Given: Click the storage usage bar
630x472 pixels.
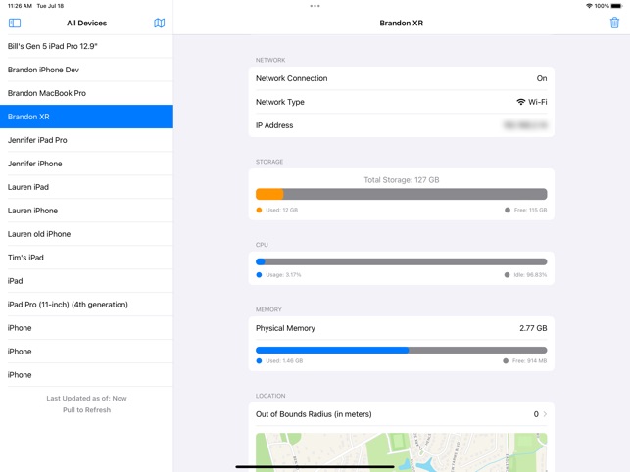Looking at the screenshot, I should pos(401,194).
